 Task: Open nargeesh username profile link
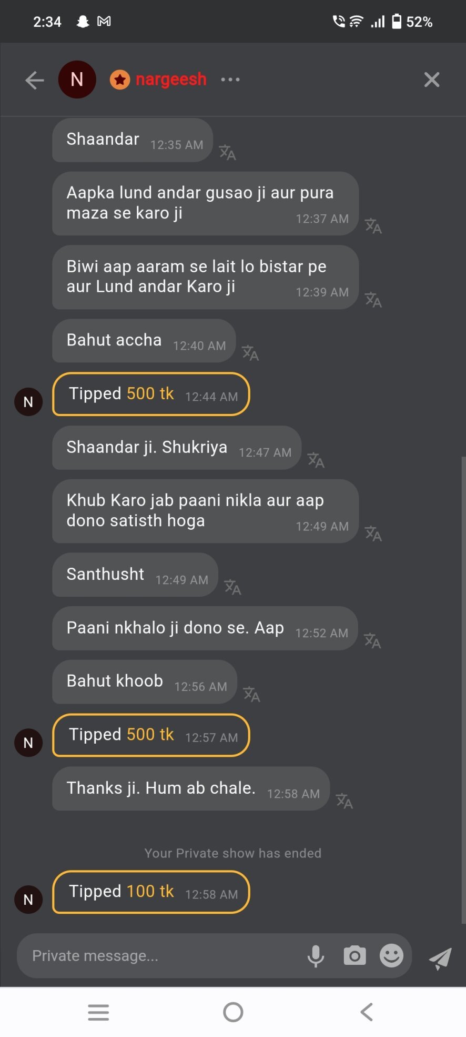tap(171, 79)
